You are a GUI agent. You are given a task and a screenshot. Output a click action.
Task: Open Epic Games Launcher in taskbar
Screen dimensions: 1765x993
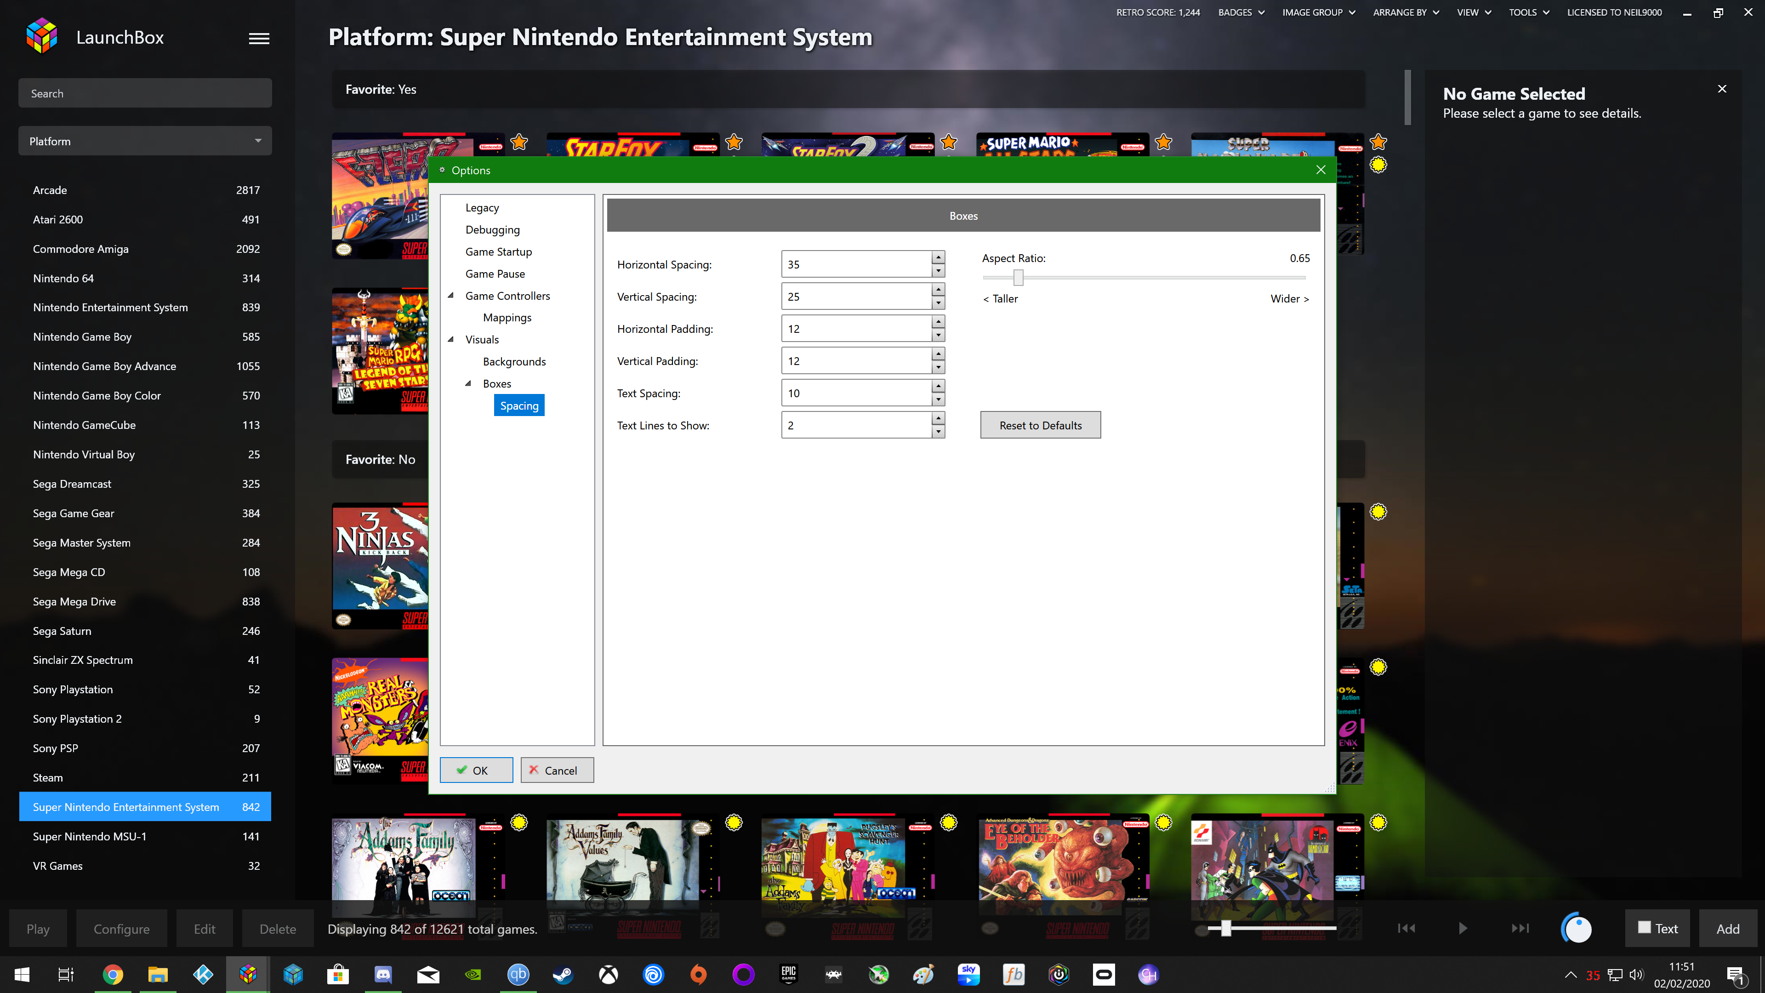click(789, 975)
